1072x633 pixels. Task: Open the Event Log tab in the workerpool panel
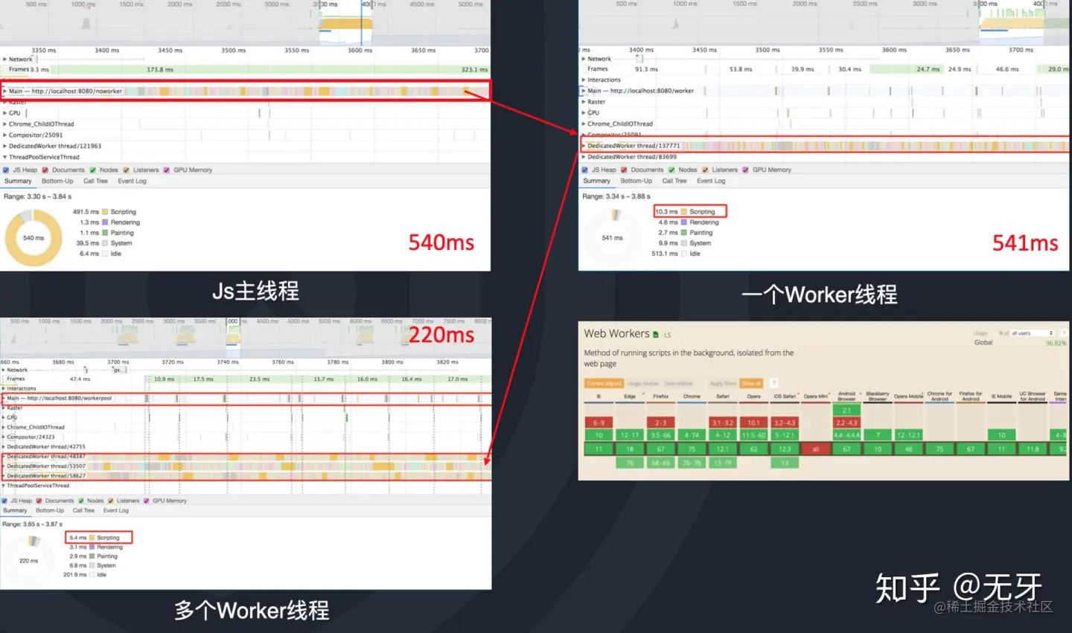pos(115,510)
